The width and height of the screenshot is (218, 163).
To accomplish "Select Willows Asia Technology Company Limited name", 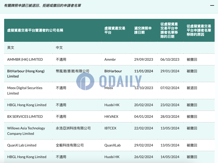I will point(26,131).
